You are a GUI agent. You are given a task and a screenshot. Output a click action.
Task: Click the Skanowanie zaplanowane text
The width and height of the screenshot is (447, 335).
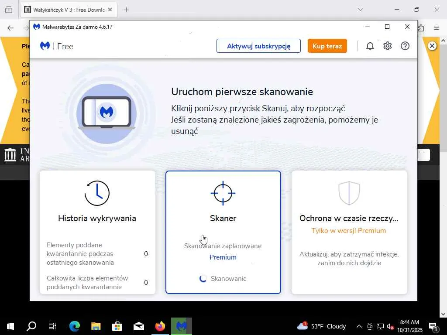pos(223,246)
